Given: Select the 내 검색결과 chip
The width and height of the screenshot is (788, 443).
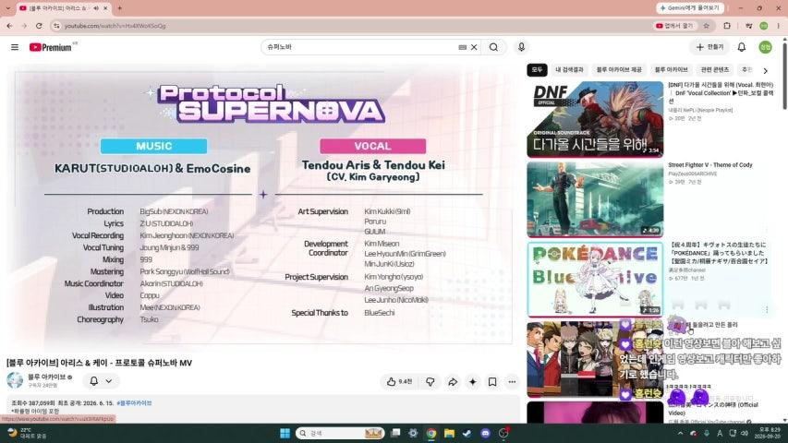Looking at the screenshot, I should pyautogui.click(x=569, y=70).
